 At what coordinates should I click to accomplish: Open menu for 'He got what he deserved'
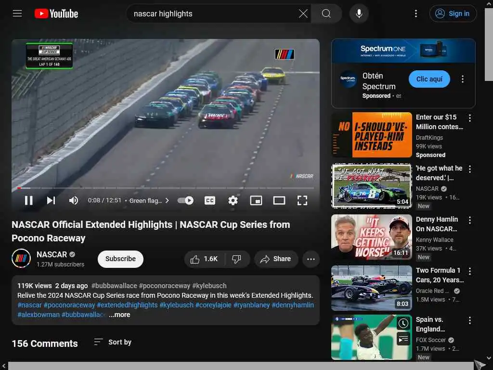click(470, 169)
